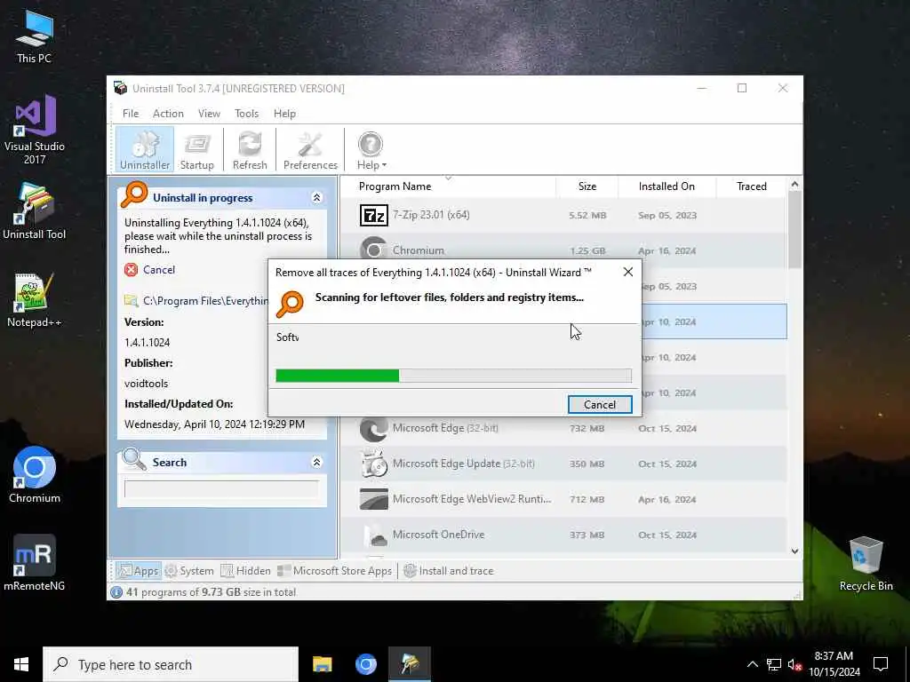Click the network tray icon
This screenshot has width=910, height=682.
tap(774, 664)
